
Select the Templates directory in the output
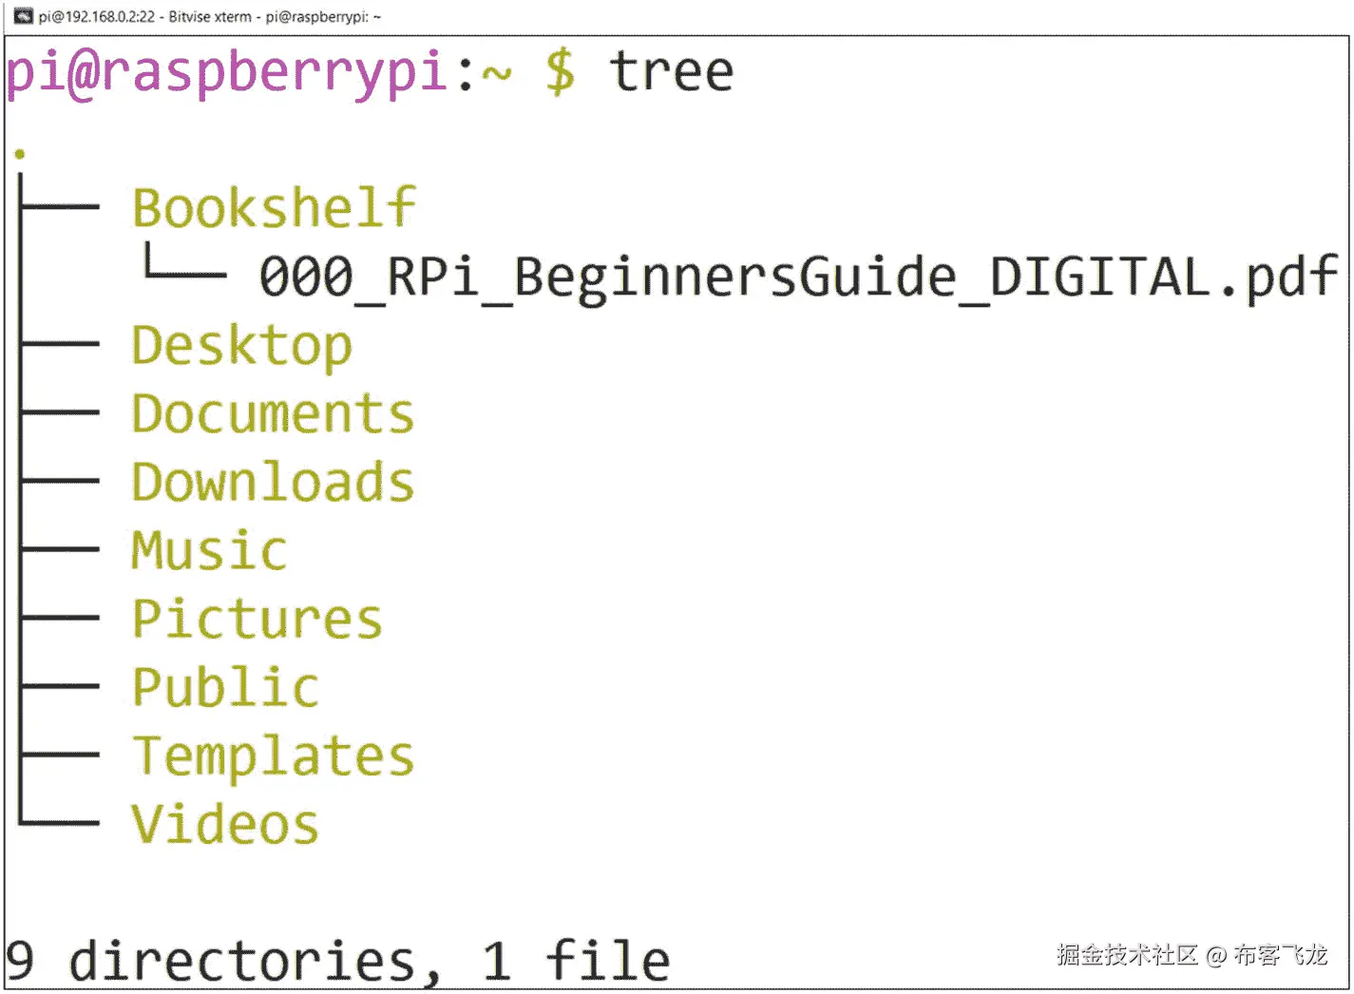272,755
